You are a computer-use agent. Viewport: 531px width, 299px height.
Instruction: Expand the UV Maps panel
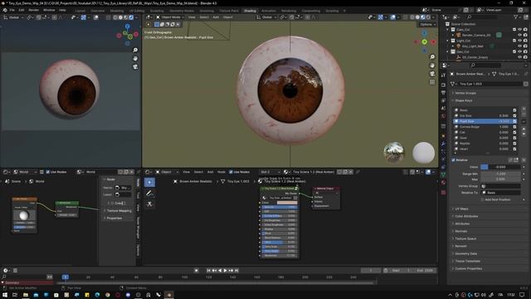coord(461,208)
